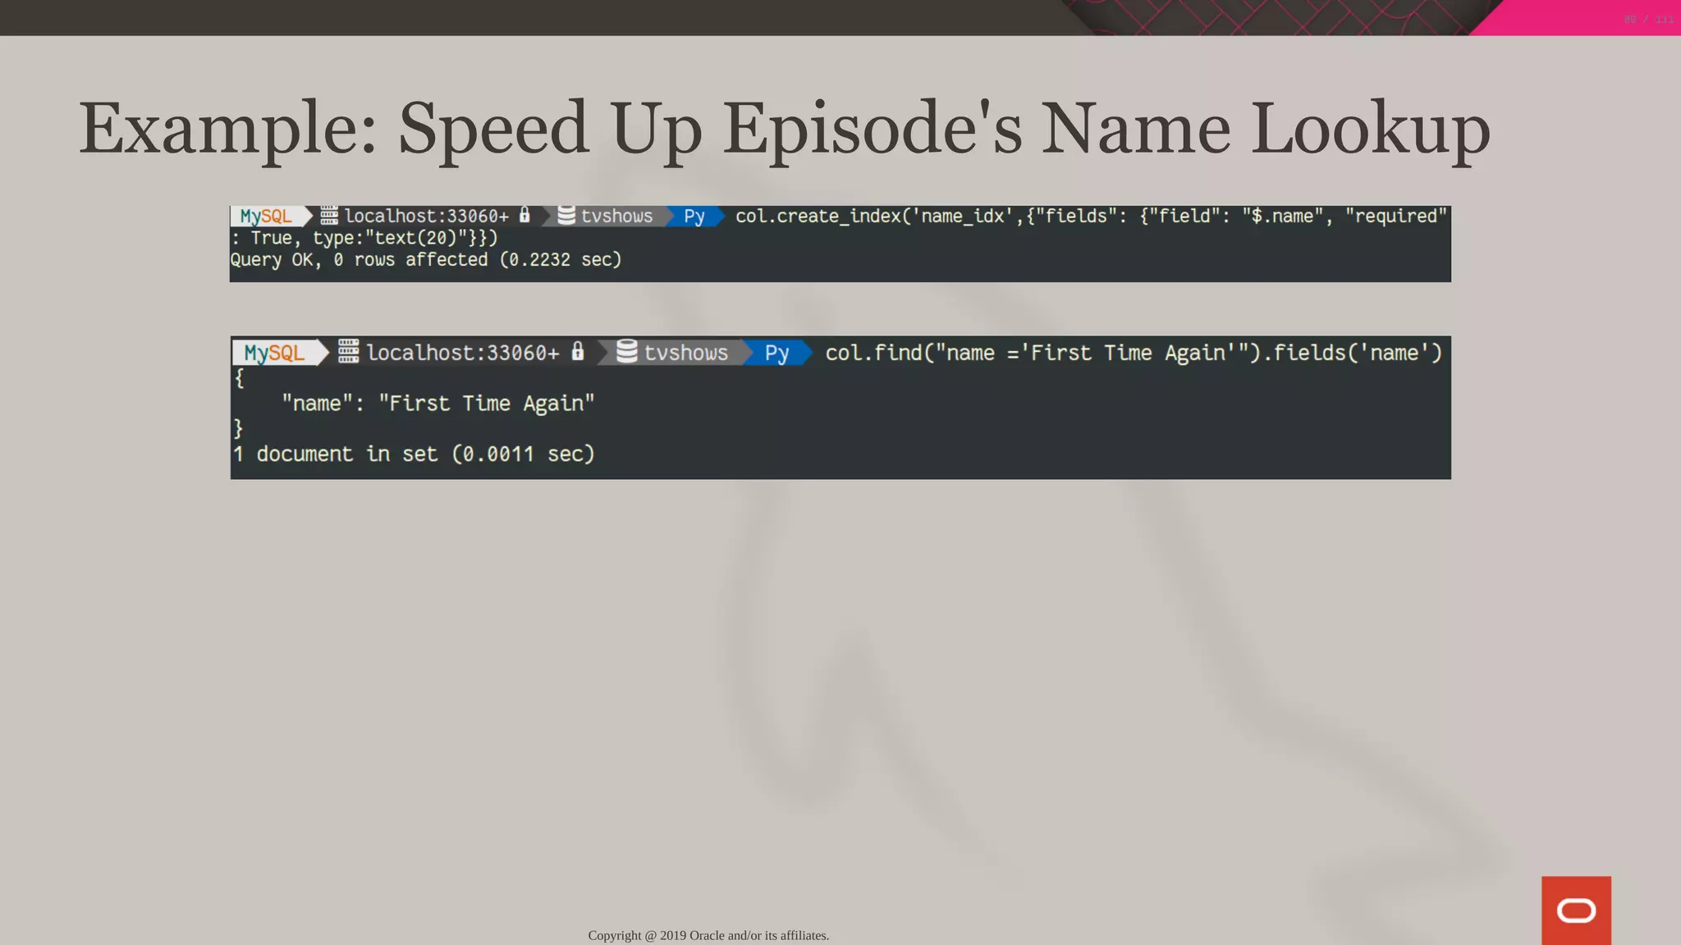
Task: Select the blue Py segment in lower prompt
Action: coord(776,353)
